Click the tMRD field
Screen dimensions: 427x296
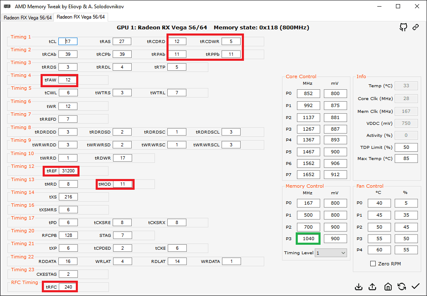click(x=68, y=184)
